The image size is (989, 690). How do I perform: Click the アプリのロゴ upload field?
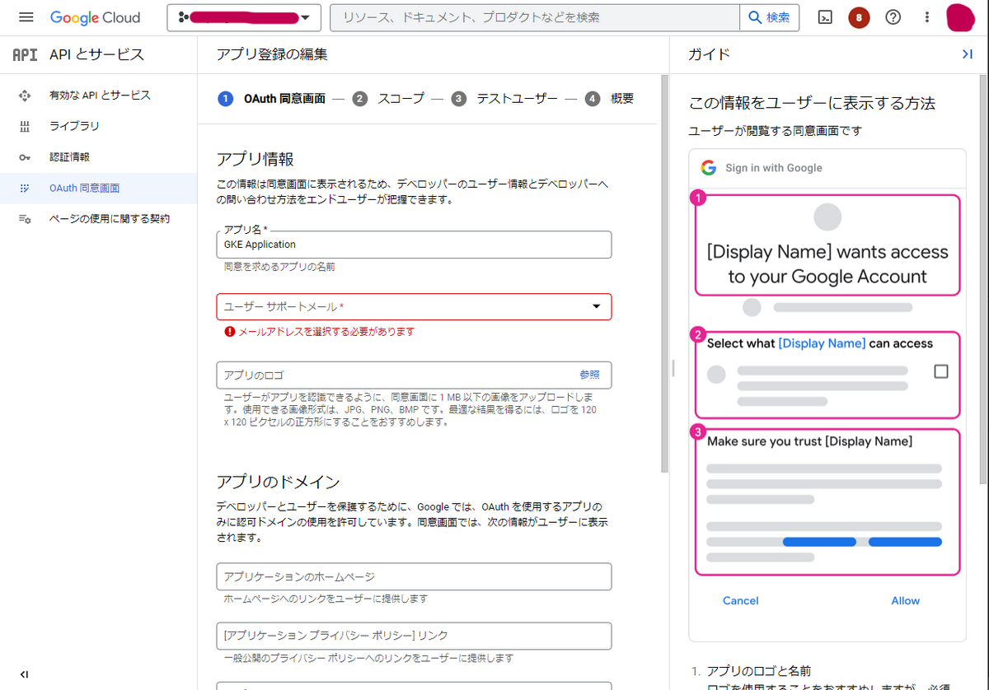pyautogui.click(x=414, y=375)
